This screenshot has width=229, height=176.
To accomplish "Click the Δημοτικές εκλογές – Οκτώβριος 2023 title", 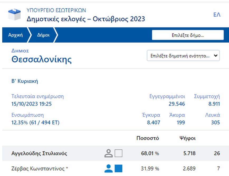I will pyautogui.click(x=86, y=19).
